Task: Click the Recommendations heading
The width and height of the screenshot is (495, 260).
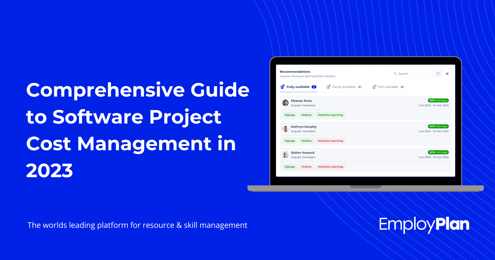Action: (295, 72)
